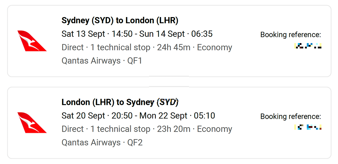The height and width of the screenshot is (164, 338).
Task: Select the blurred booking code for QF2
Action: (x=308, y=127)
